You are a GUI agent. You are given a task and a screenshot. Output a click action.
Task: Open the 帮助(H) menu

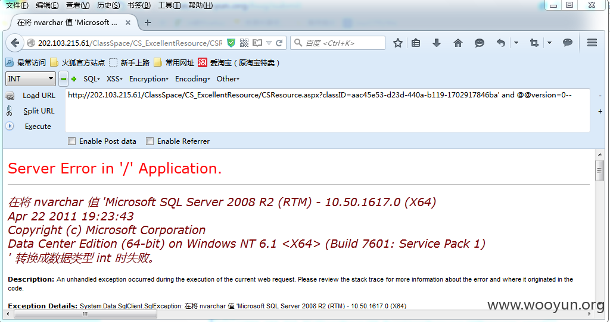tap(200, 5)
